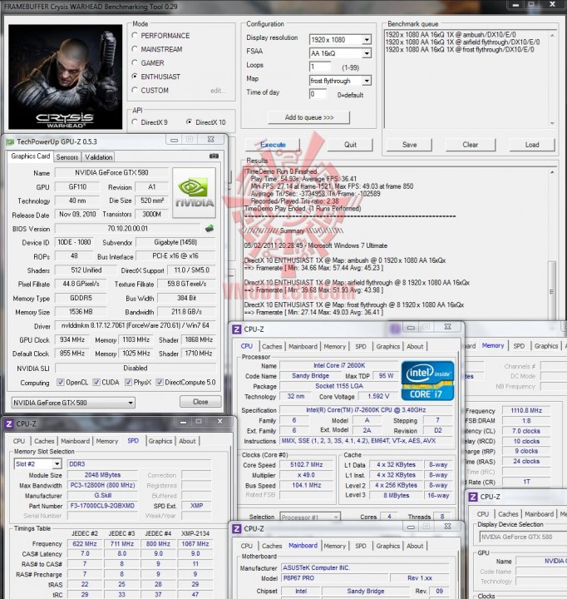Open the FSAA dropdown

(367, 53)
